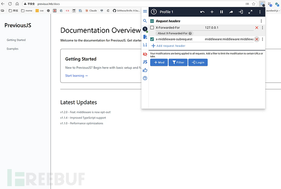The height and width of the screenshot is (189, 281).
Task: Click the Getting Started card heading
Action: pos(81,59)
